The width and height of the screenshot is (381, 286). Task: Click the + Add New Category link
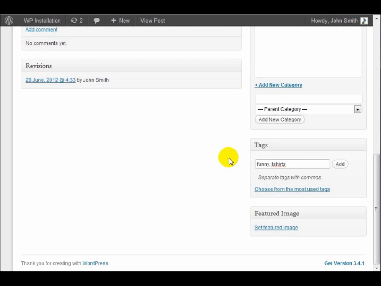point(278,85)
